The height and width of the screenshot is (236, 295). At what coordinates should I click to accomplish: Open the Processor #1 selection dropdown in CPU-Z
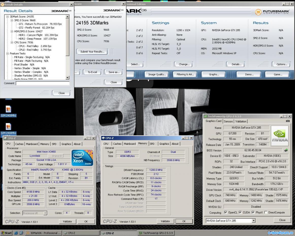tap(45, 213)
